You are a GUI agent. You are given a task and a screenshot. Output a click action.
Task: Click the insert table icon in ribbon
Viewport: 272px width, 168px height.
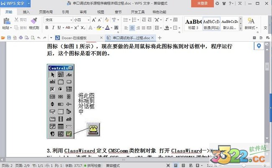click(x=175, y=20)
